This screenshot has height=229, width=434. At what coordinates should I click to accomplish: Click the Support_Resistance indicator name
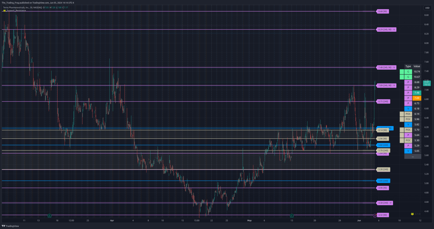pyautogui.click(x=16, y=11)
